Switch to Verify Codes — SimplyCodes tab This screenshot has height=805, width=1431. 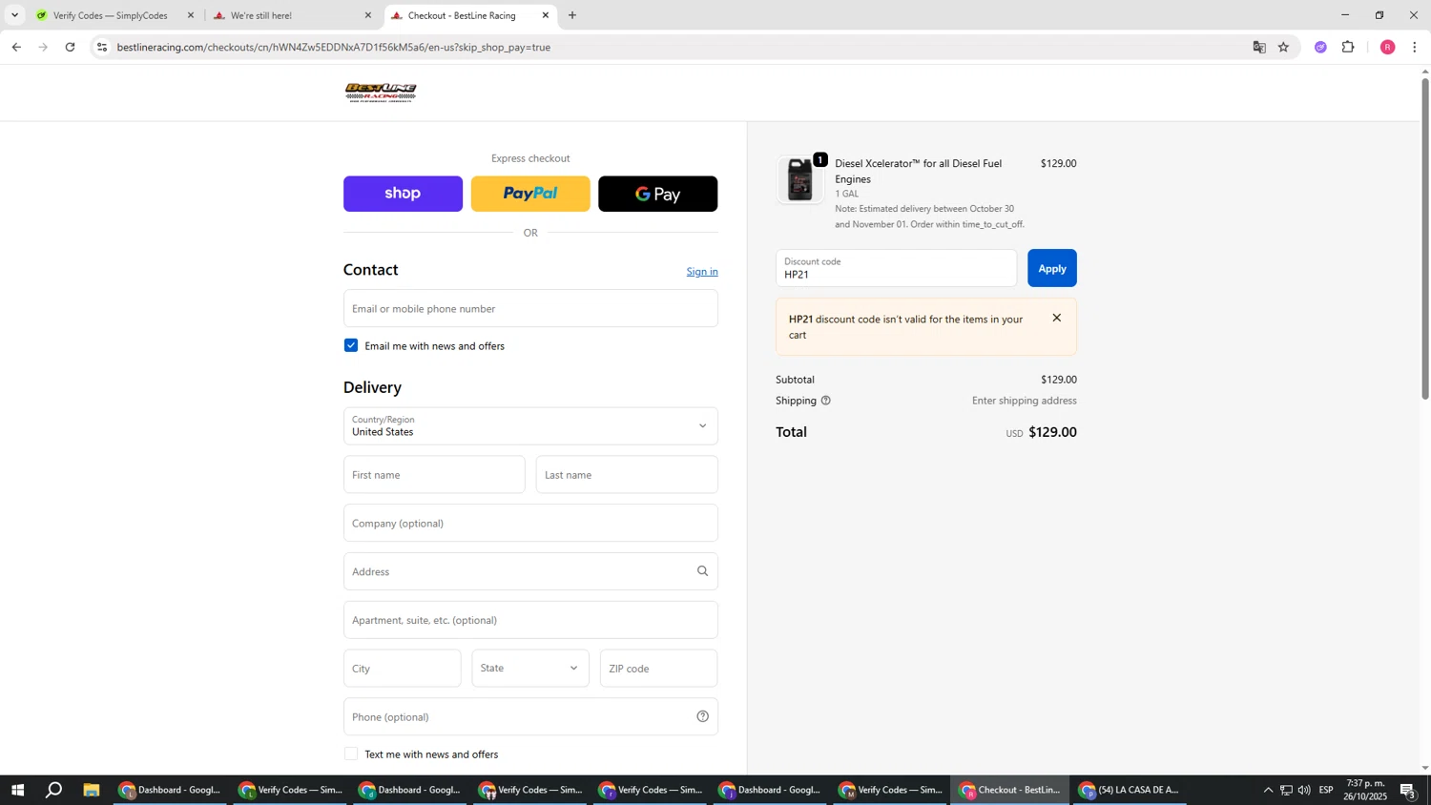point(109,15)
